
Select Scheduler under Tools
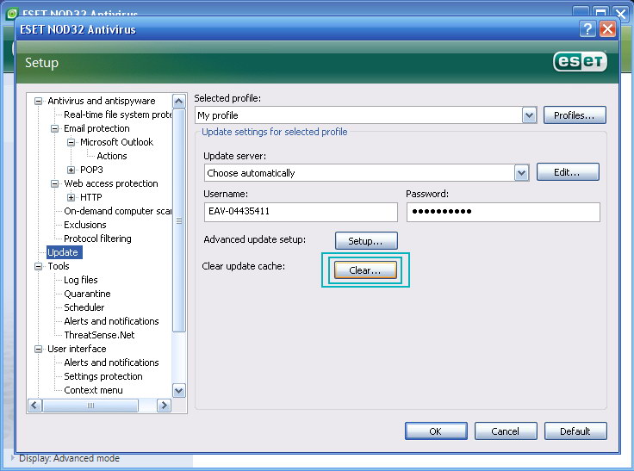(x=84, y=307)
